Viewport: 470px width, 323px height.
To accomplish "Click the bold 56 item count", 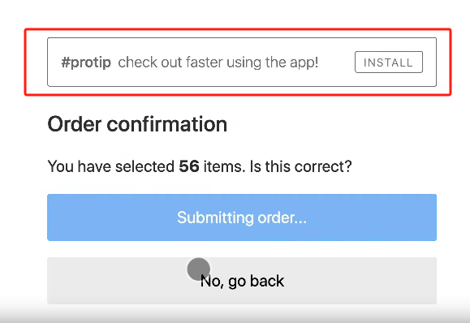I will tap(189, 166).
